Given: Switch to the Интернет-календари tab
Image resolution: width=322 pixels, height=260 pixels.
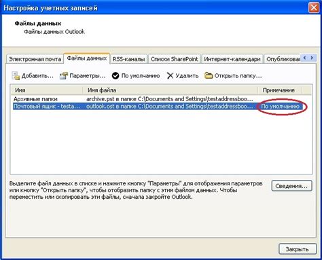Looking at the screenshot, I should 232,59.
